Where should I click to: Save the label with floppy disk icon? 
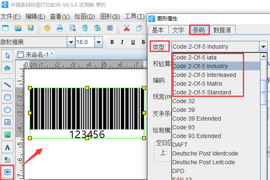[x=31, y=28]
